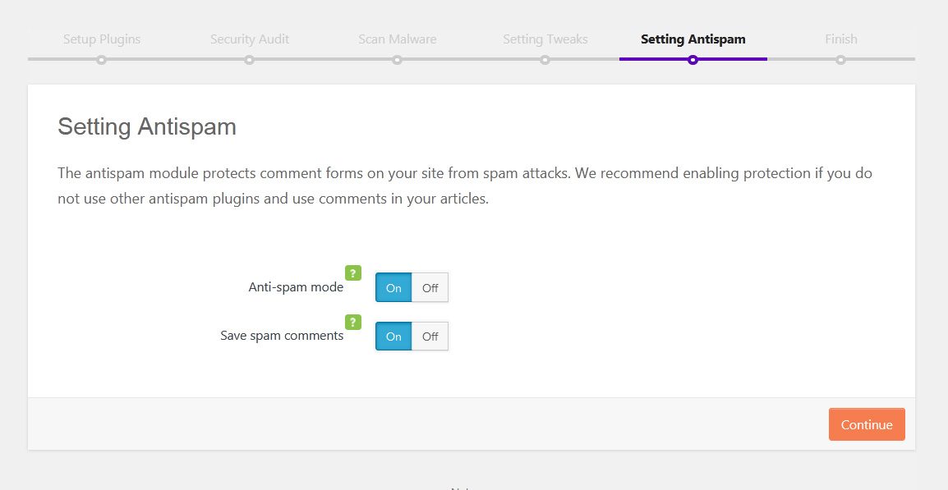Click the Finish step circle marker
Image resolution: width=948 pixels, height=490 pixels.
(840, 59)
